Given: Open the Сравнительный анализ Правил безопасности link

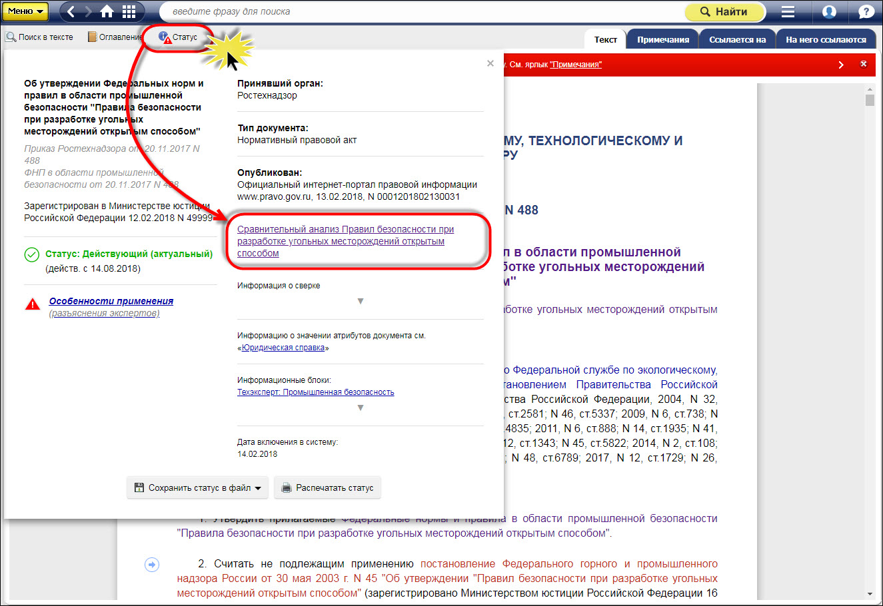Looking at the screenshot, I should click(345, 241).
